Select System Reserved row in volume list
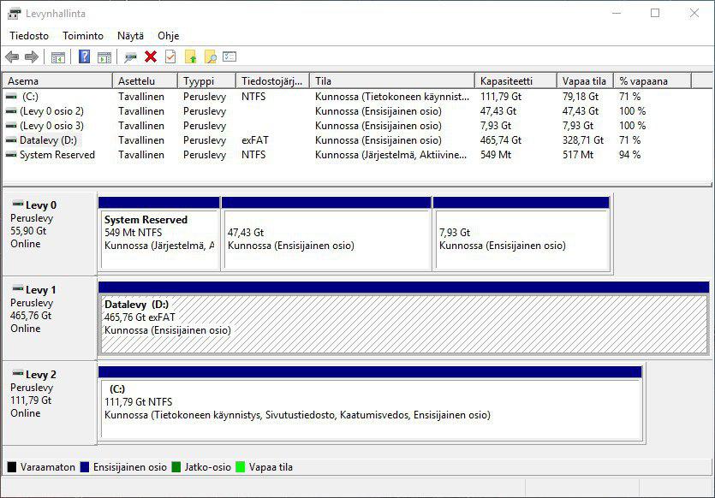This screenshot has height=498, width=715. coord(57,155)
